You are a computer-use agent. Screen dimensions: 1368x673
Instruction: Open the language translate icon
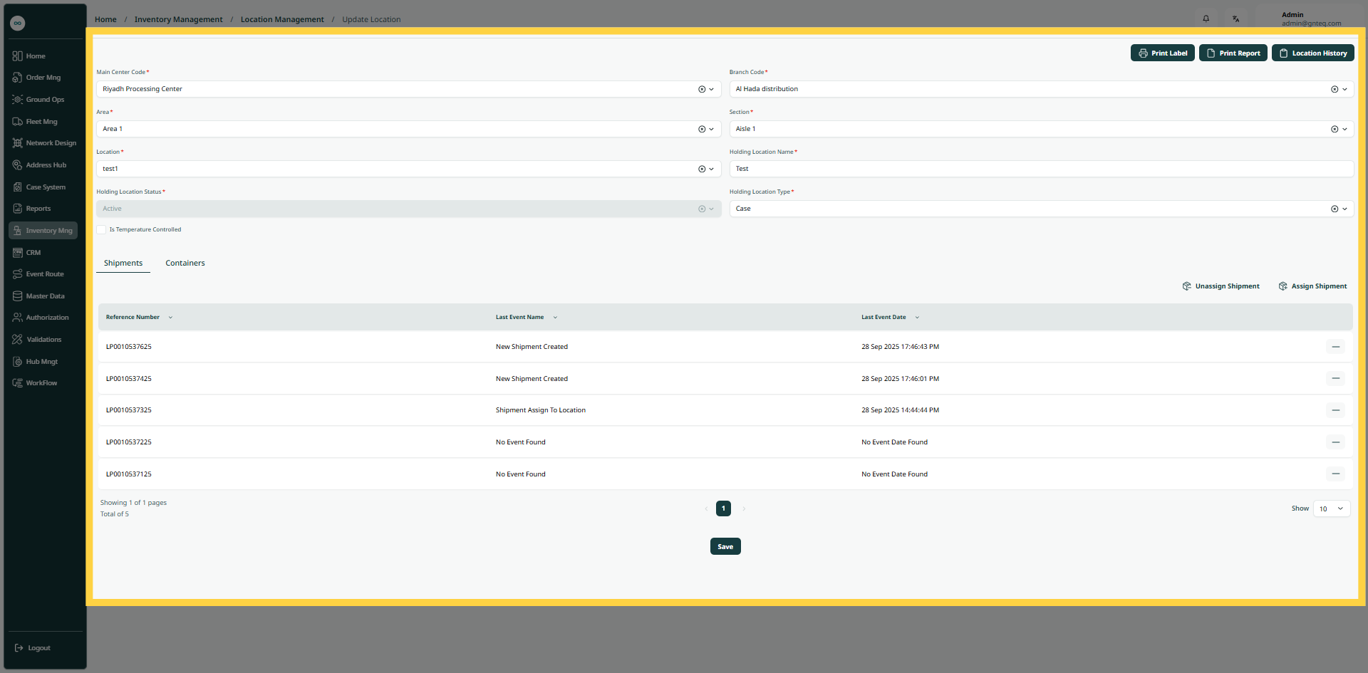(x=1235, y=19)
